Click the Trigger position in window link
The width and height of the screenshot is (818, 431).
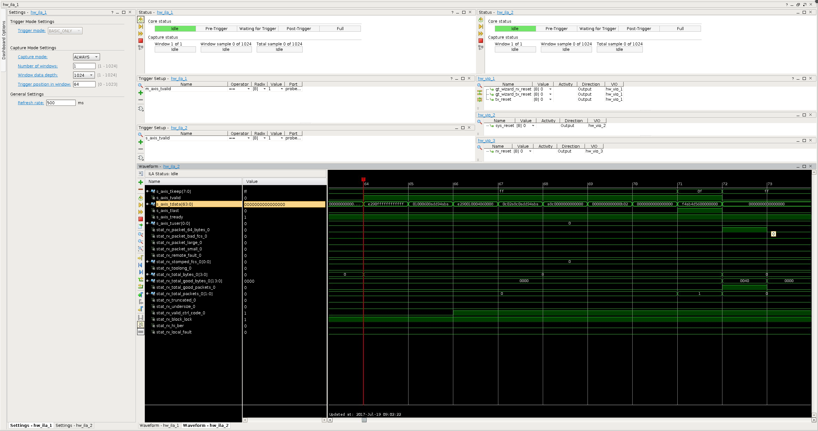(44, 84)
